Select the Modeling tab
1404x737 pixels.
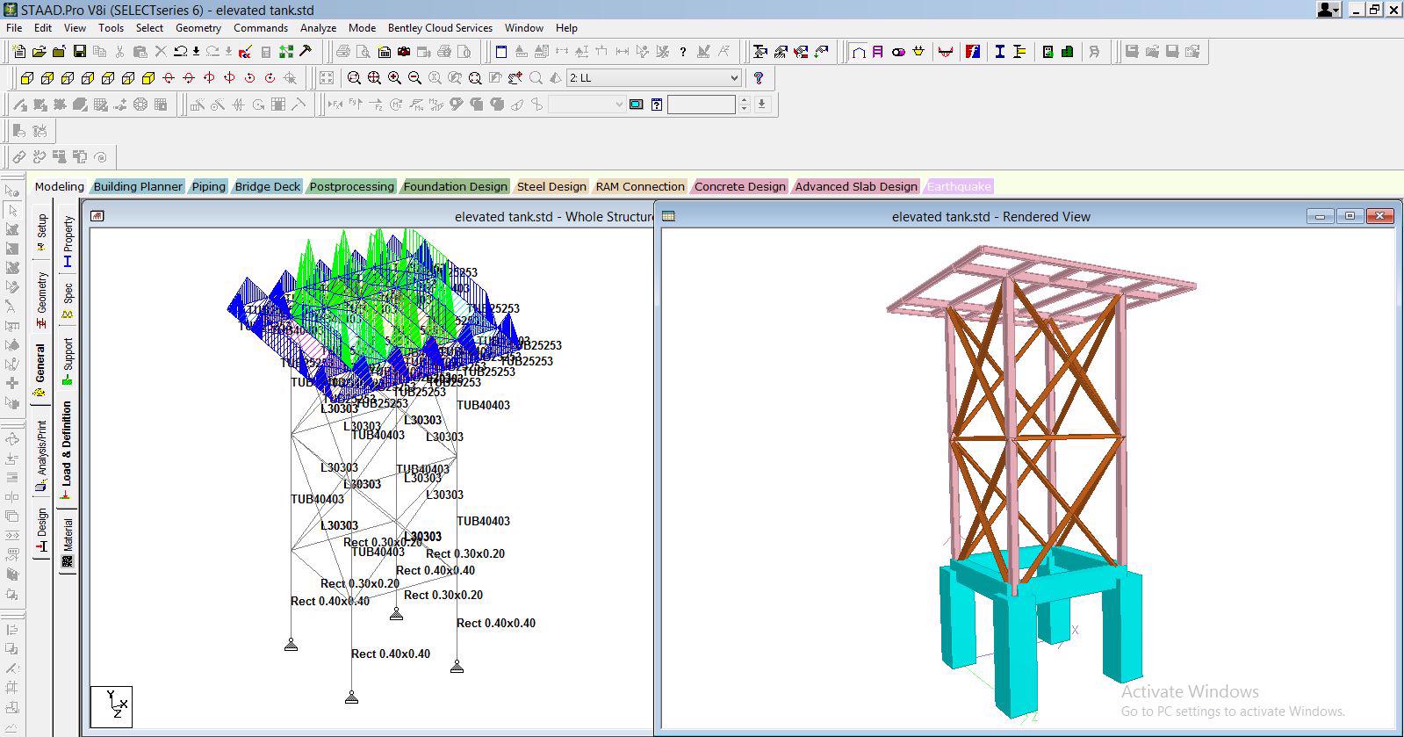[59, 186]
